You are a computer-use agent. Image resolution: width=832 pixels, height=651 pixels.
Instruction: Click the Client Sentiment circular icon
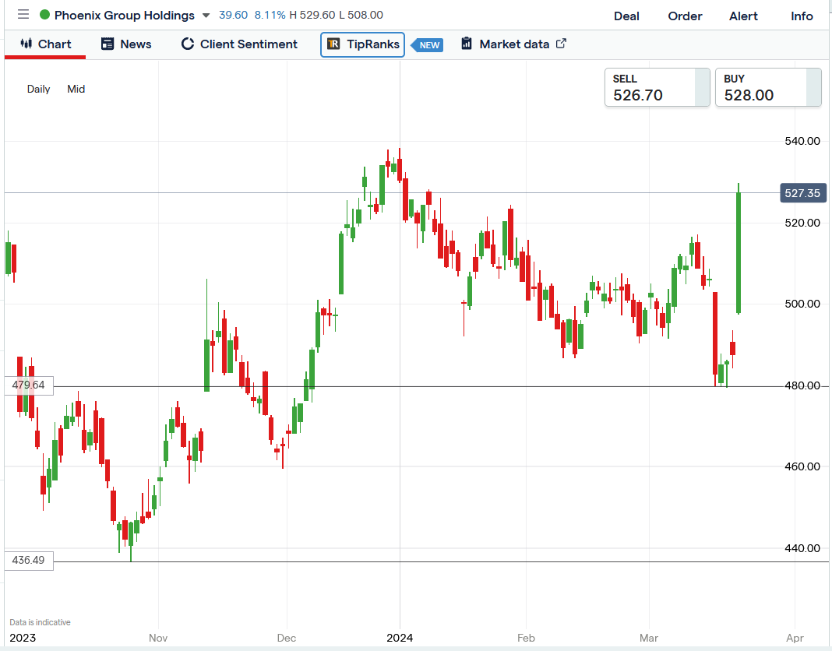tap(187, 44)
